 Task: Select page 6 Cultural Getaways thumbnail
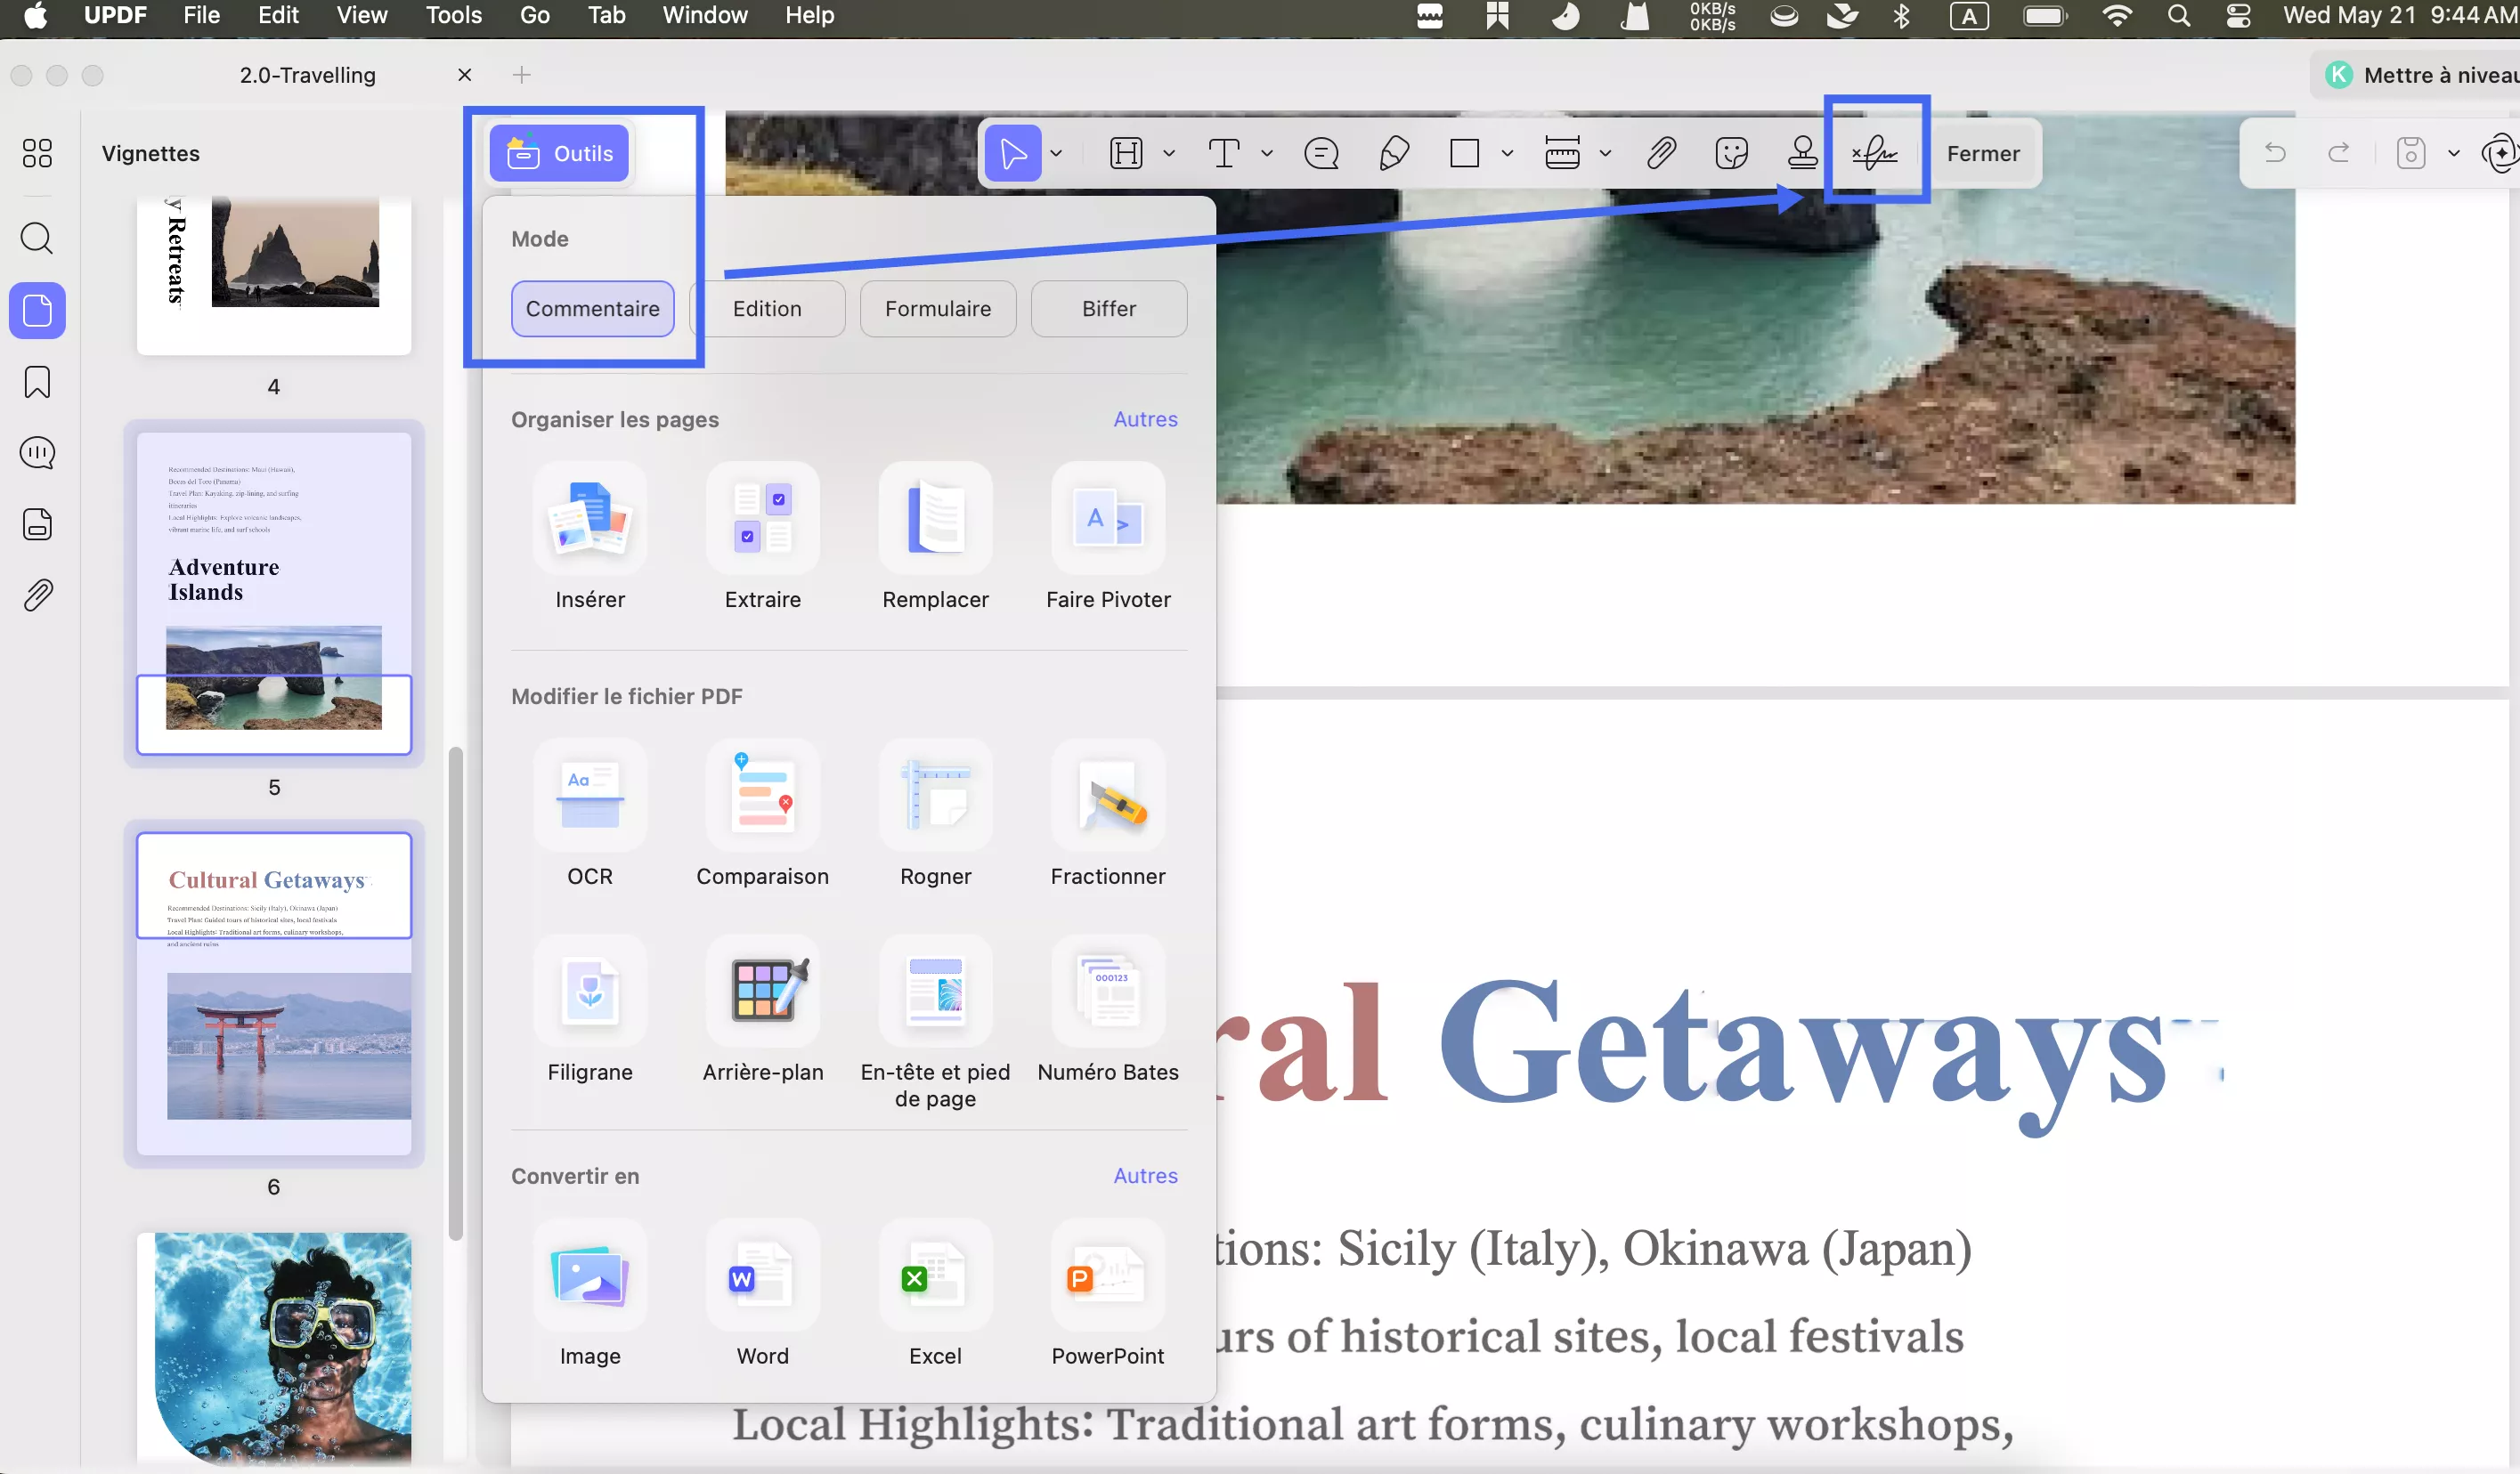(x=273, y=994)
